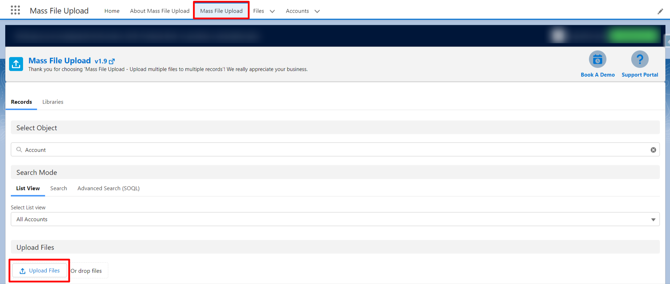Expand the Accounts tab dropdown chevron

[317, 11]
